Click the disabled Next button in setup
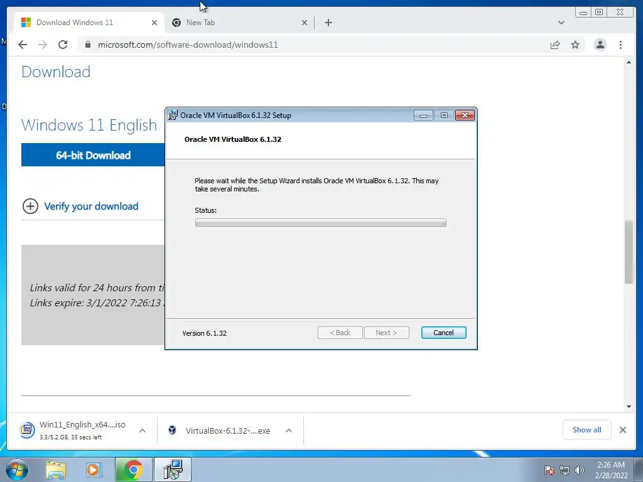Image resolution: width=643 pixels, height=482 pixels. coord(386,333)
